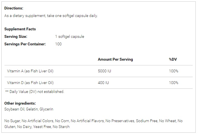Click the 100% value for Vitamin A
The height and width of the screenshot is (138, 201).
pos(174,71)
